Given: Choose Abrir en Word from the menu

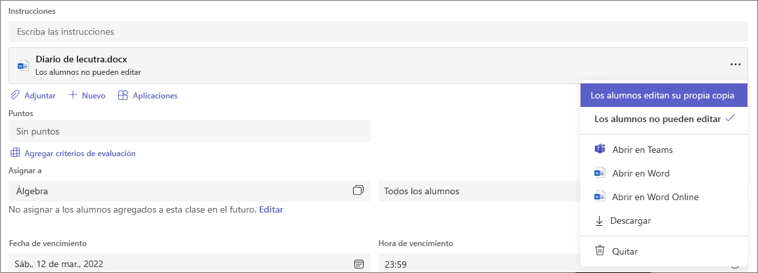Looking at the screenshot, I should [664, 173].
